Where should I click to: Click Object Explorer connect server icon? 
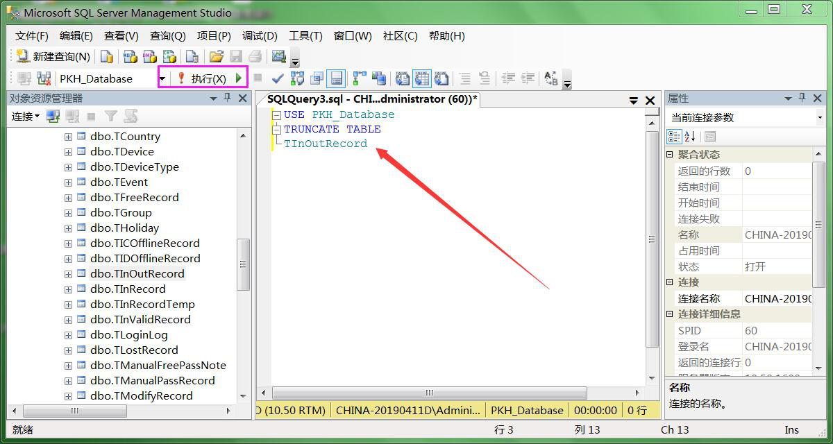point(53,116)
